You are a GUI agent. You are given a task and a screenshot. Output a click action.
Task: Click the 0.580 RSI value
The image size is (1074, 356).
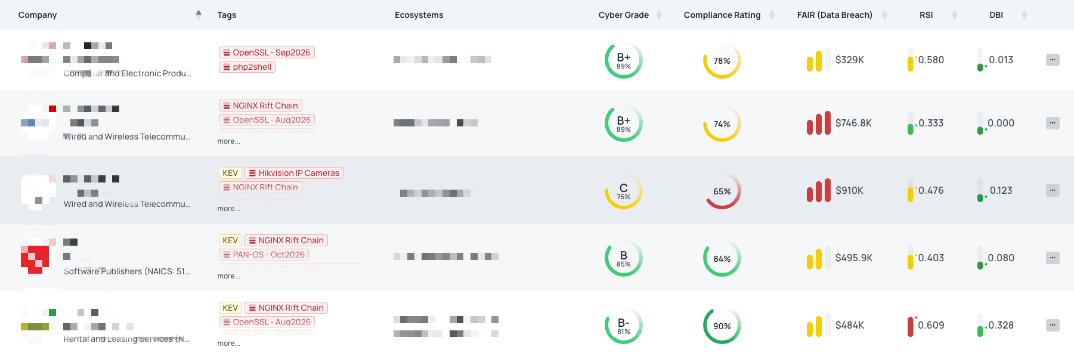point(931,60)
